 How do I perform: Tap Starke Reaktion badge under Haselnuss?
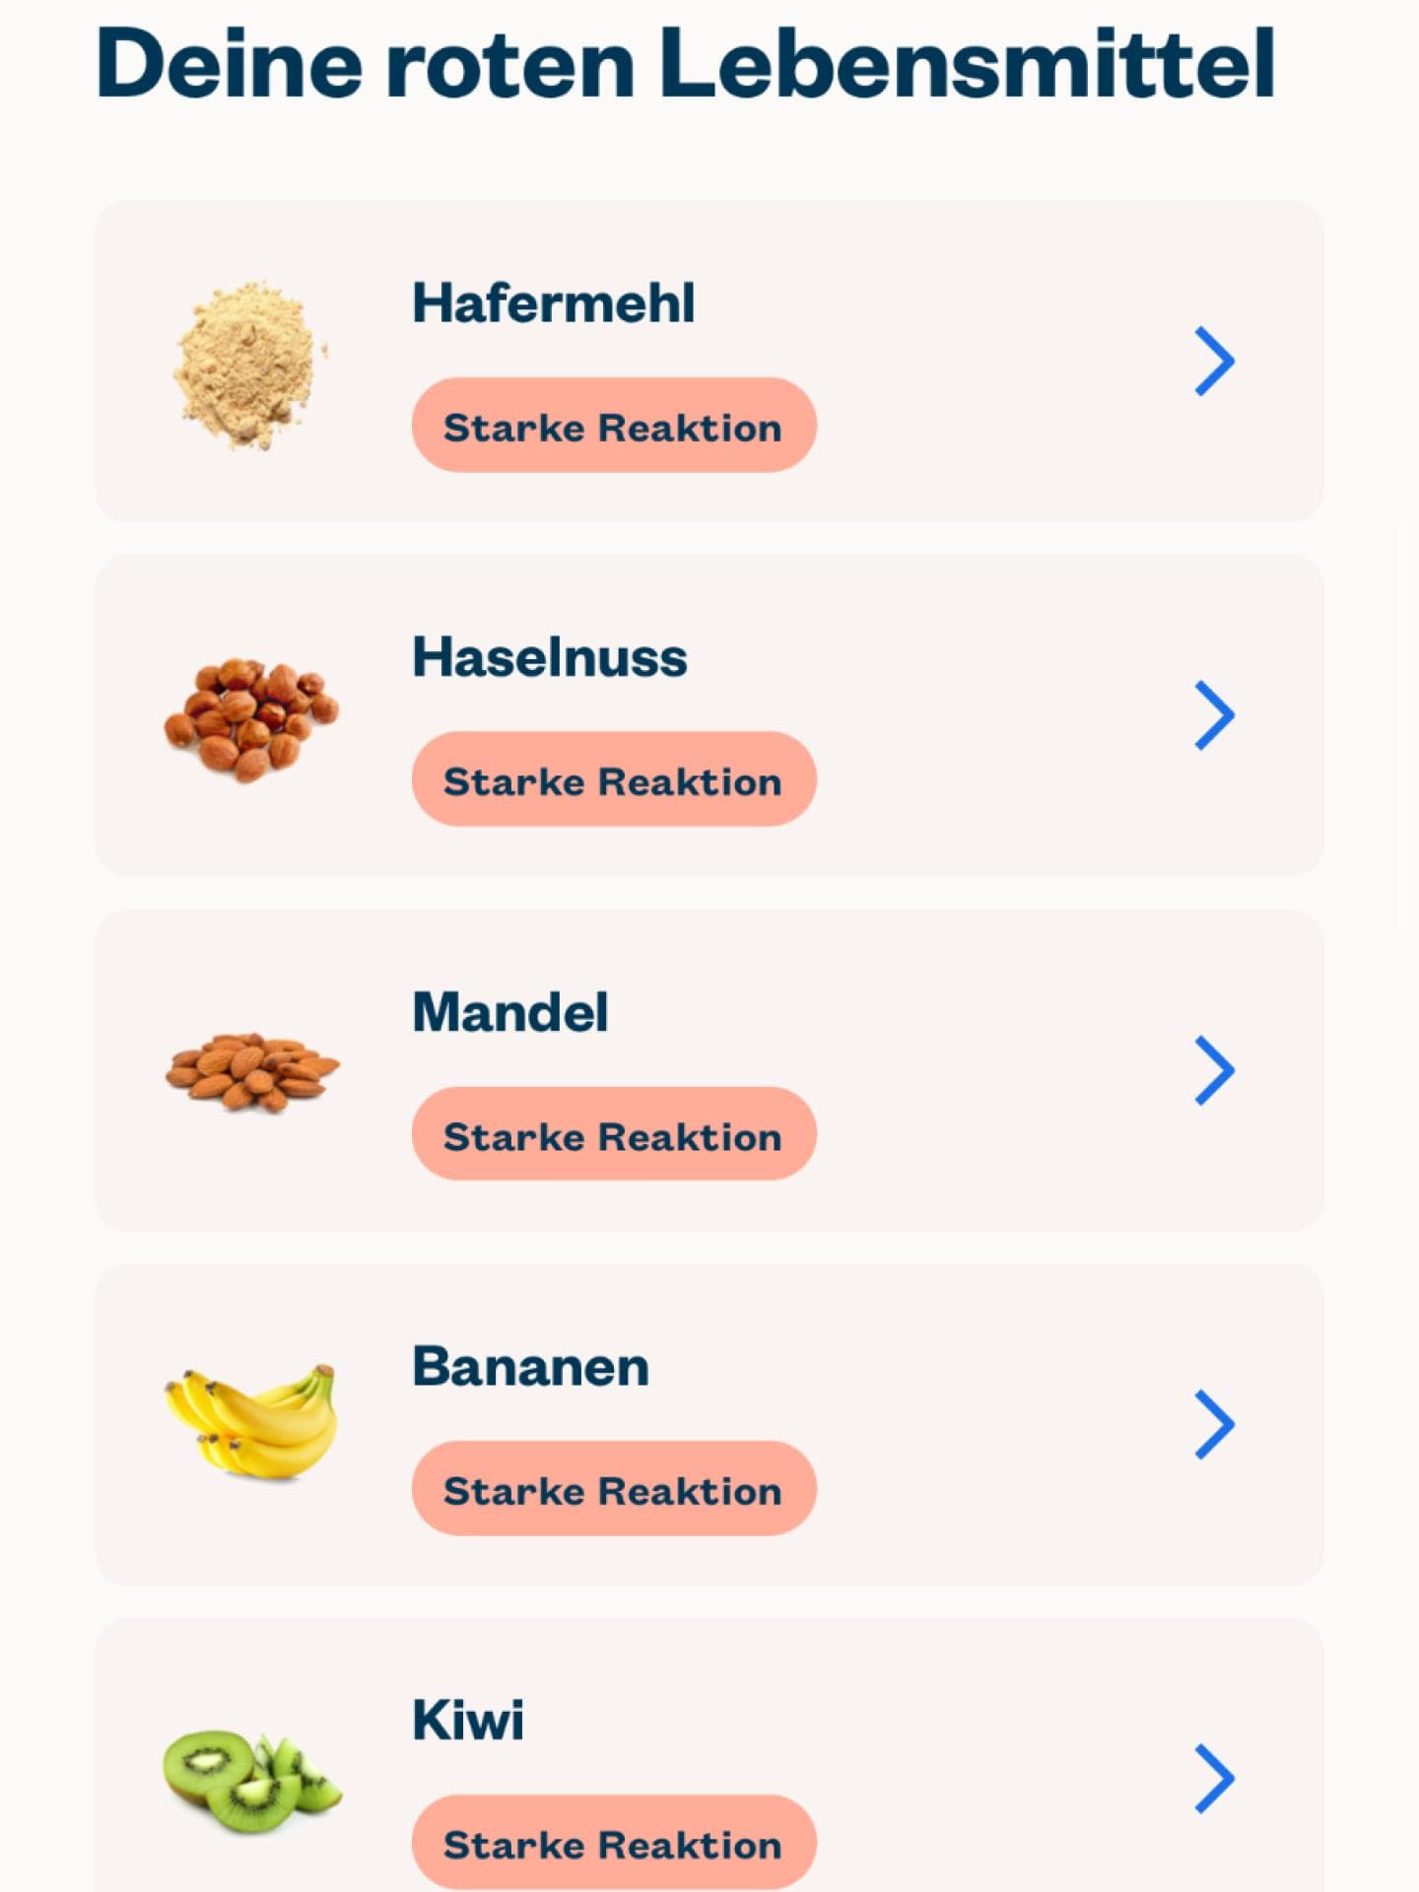tap(613, 779)
